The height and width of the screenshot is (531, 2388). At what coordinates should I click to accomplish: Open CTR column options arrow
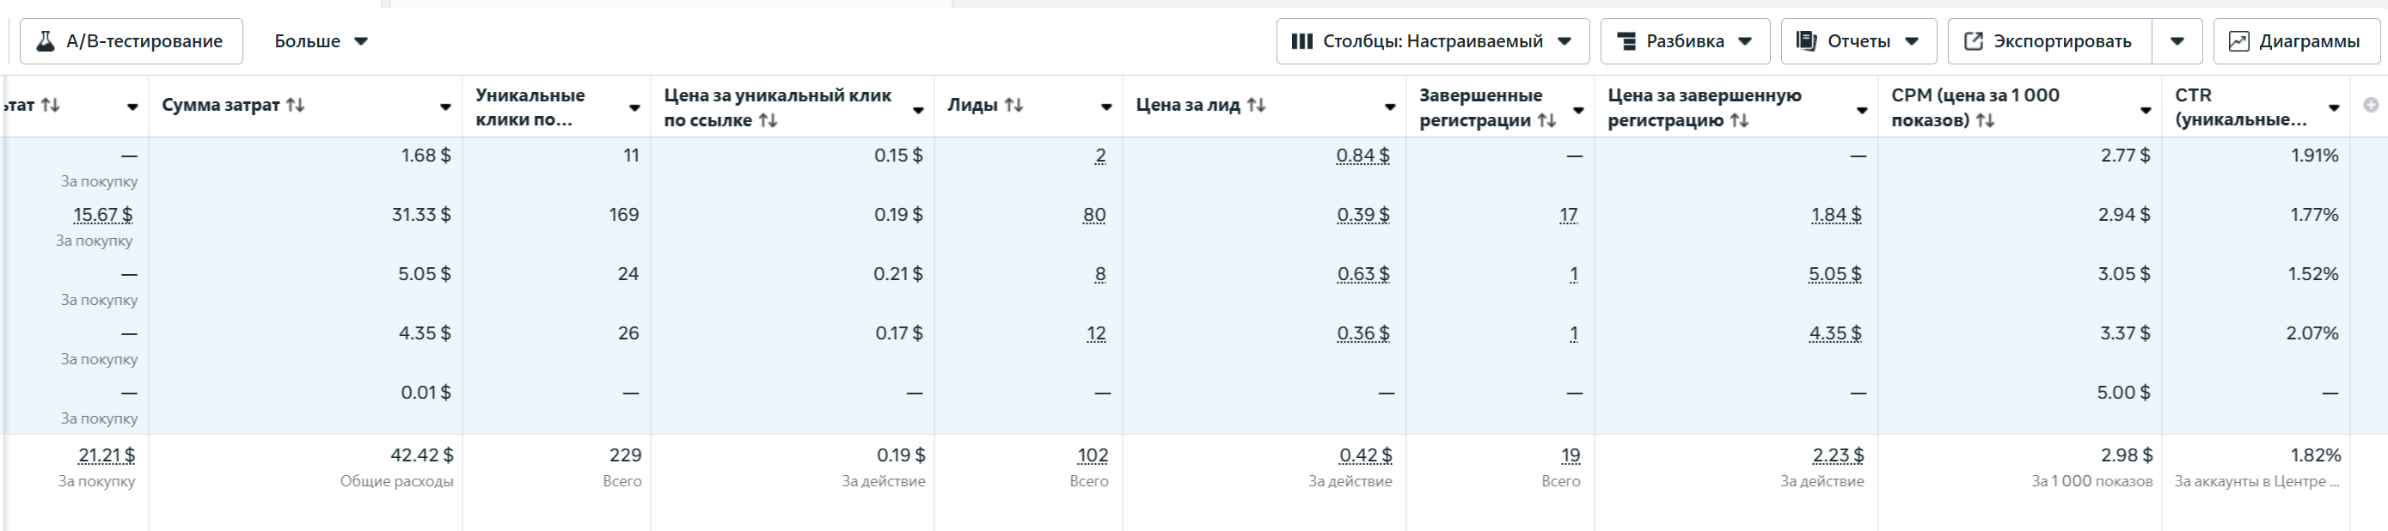pyautogui.click(x=2333, y=108)
